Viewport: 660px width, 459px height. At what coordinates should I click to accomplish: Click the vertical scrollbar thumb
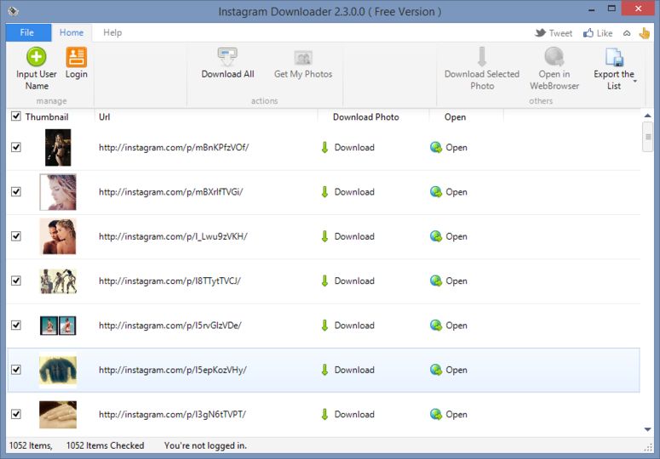[x=648, y=137]
